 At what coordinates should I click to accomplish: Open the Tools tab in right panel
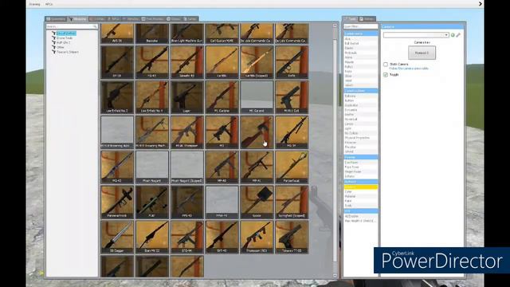[351, 19]
